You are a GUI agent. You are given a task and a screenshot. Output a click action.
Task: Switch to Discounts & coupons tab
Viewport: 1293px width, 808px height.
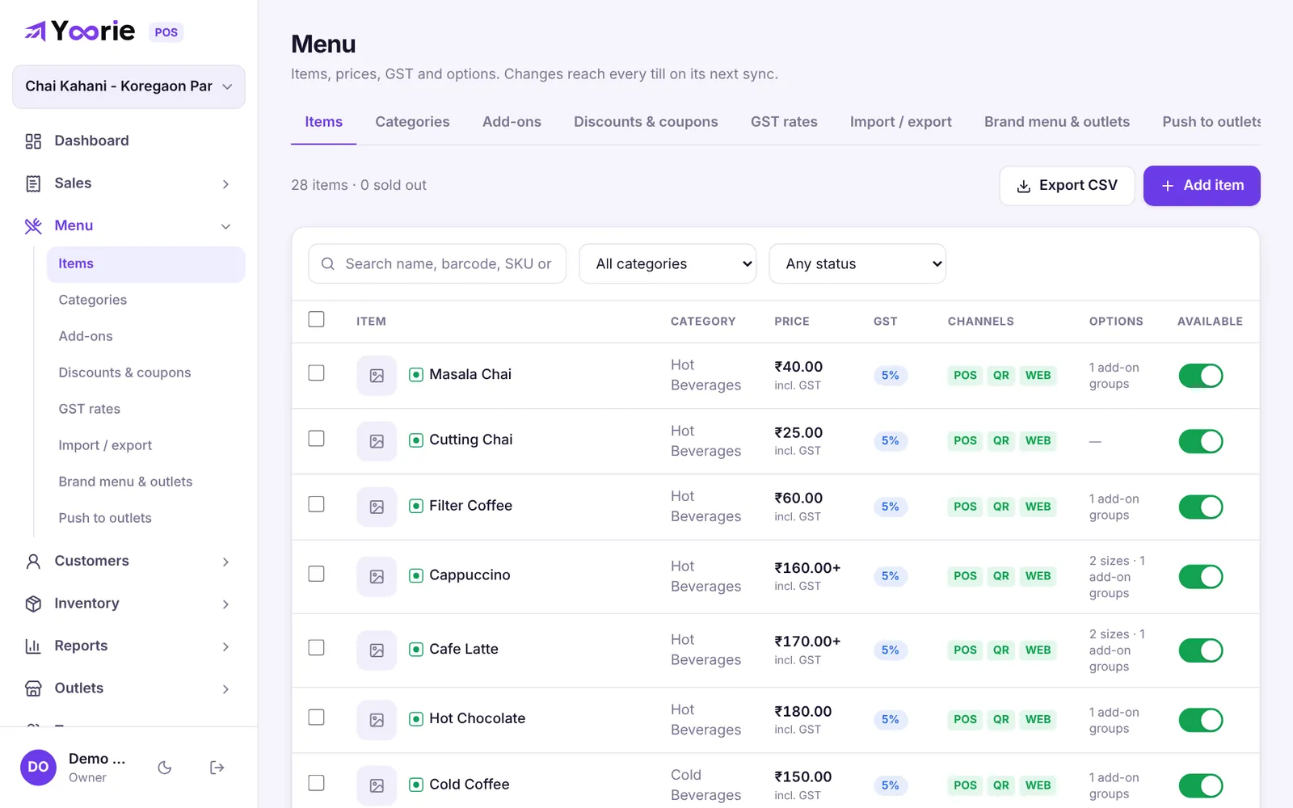click(x=646, y=122)
